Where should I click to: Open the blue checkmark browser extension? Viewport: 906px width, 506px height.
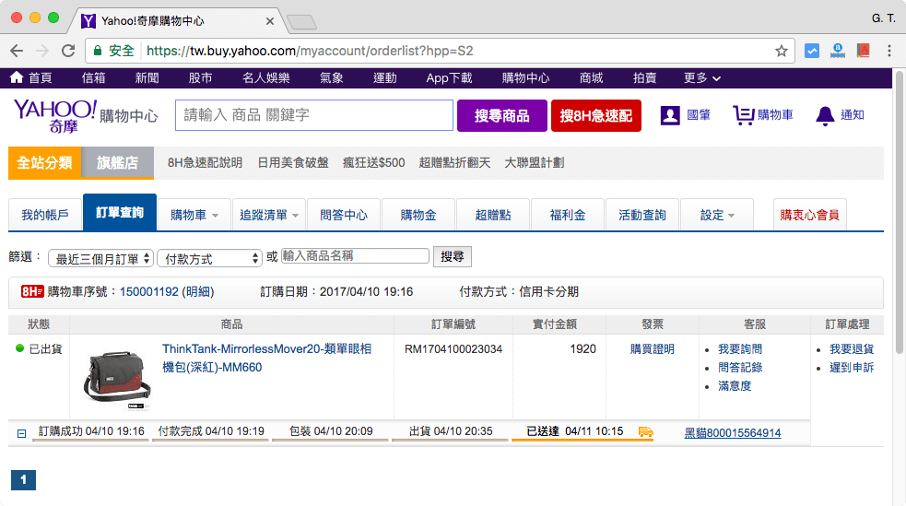[812, 51]
